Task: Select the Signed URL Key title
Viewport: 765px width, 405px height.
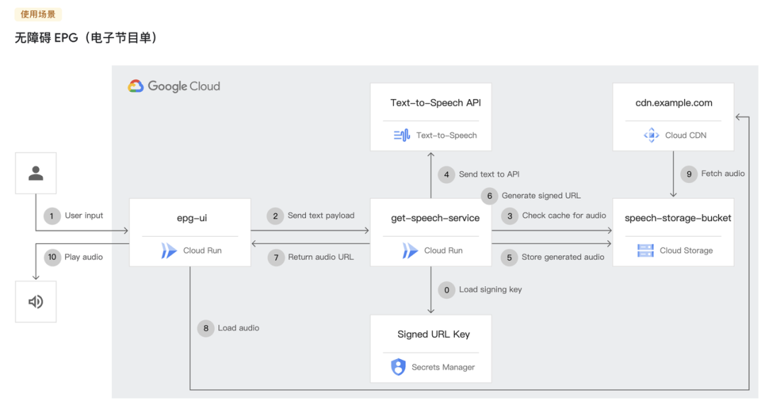Action: [x=433, y=334]
